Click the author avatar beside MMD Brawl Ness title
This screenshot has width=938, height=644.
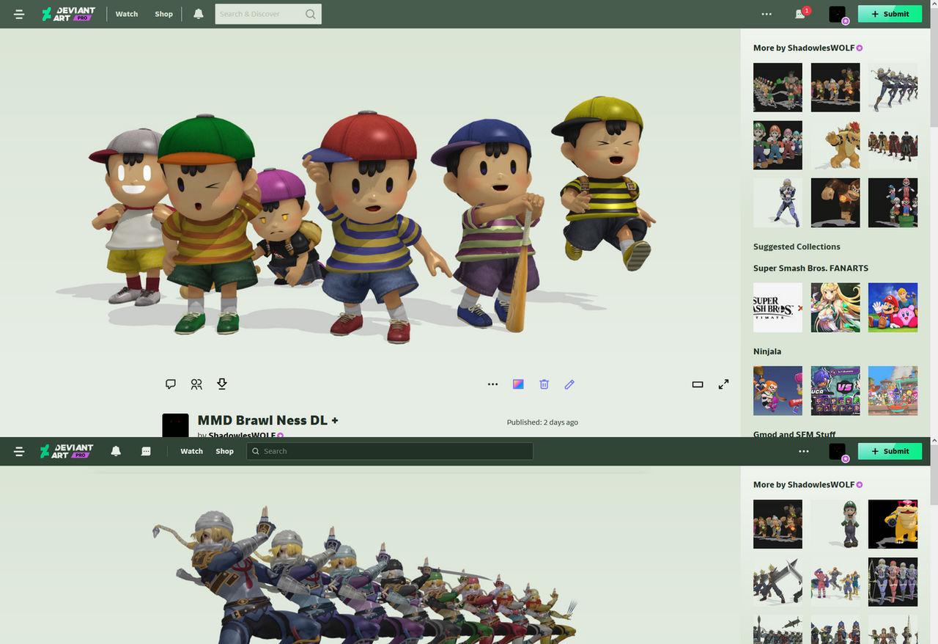[x=175, y=425]
